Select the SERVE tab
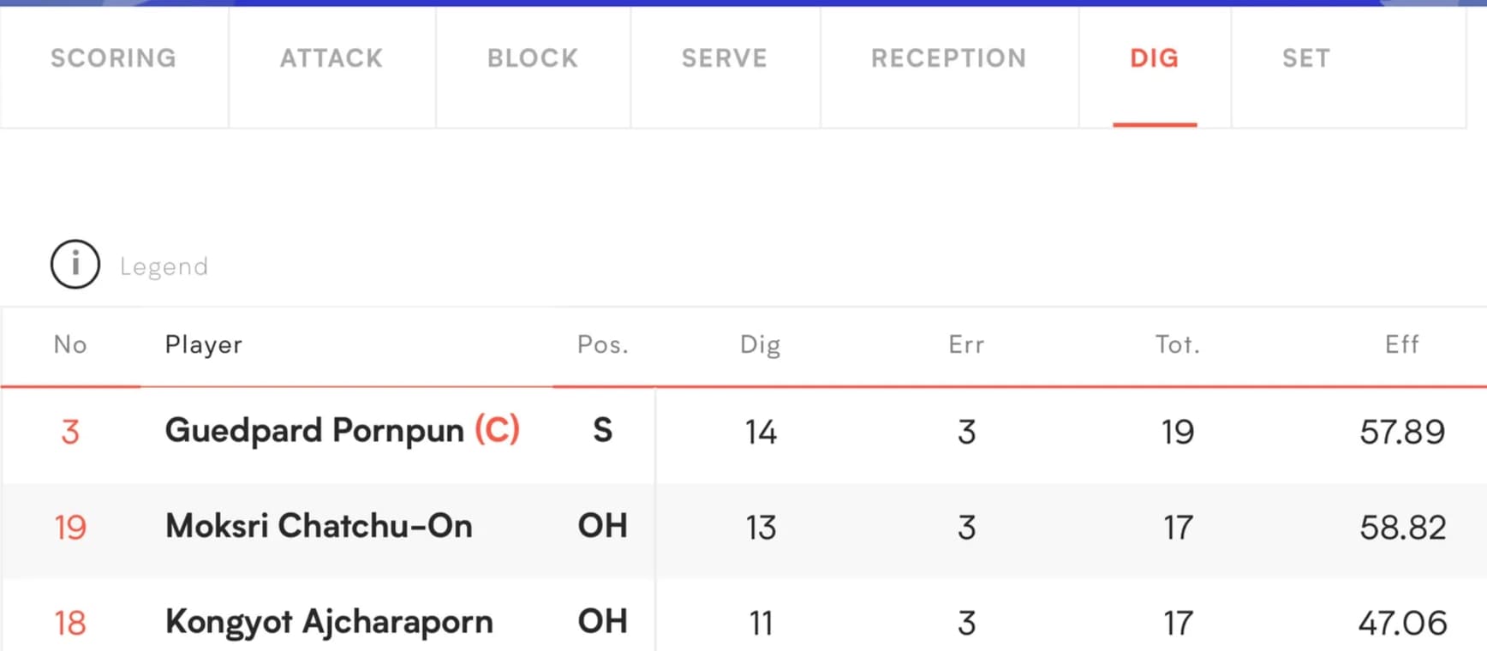The image size is (1487, 651). point(725,58)
